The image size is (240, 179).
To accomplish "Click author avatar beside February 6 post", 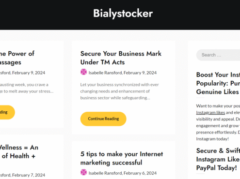I will (83, 172).
